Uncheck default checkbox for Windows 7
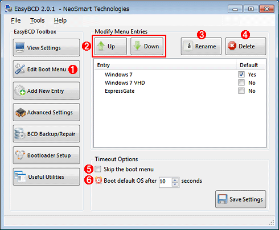This screenshot has height=230, width=279. pos(241,75)
